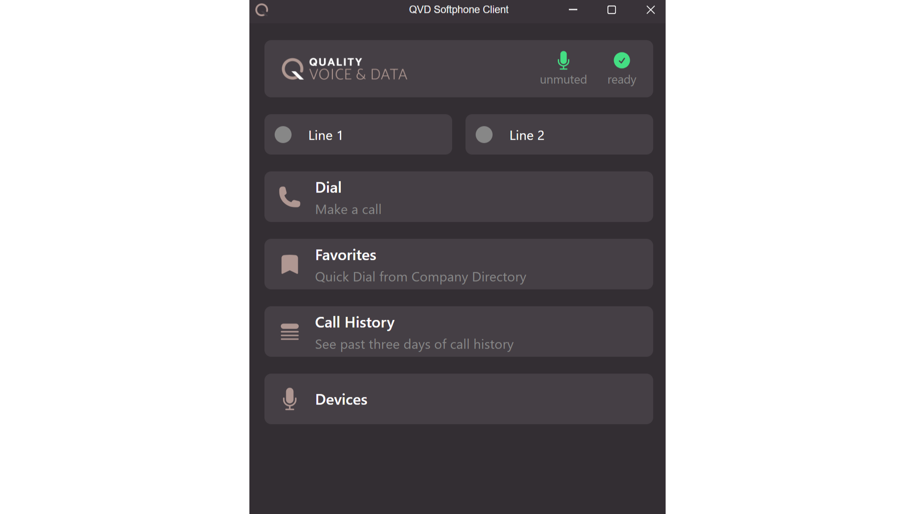The width and height of the screenshot is (915, 514).
Task: Select the Dial phone icon
Action: (290, 197)
